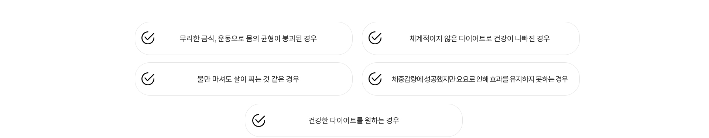The image size is (709, 138).
Task: Select the checkmark for 건강한 다이어트를 원하는 경우
Action: click(258, 120)
